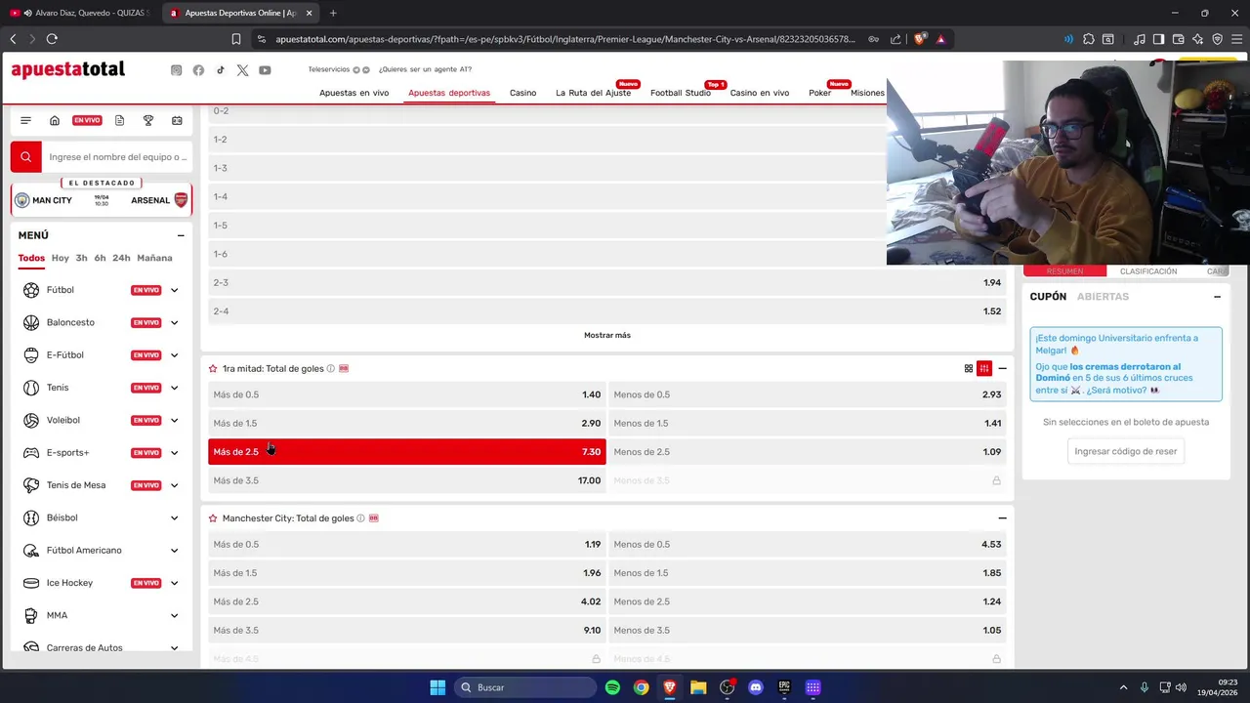The height and width of the screenshot is (703, 1250).
Task: Bookmark this page with the bookmark icon
Action: click(236, 39)
